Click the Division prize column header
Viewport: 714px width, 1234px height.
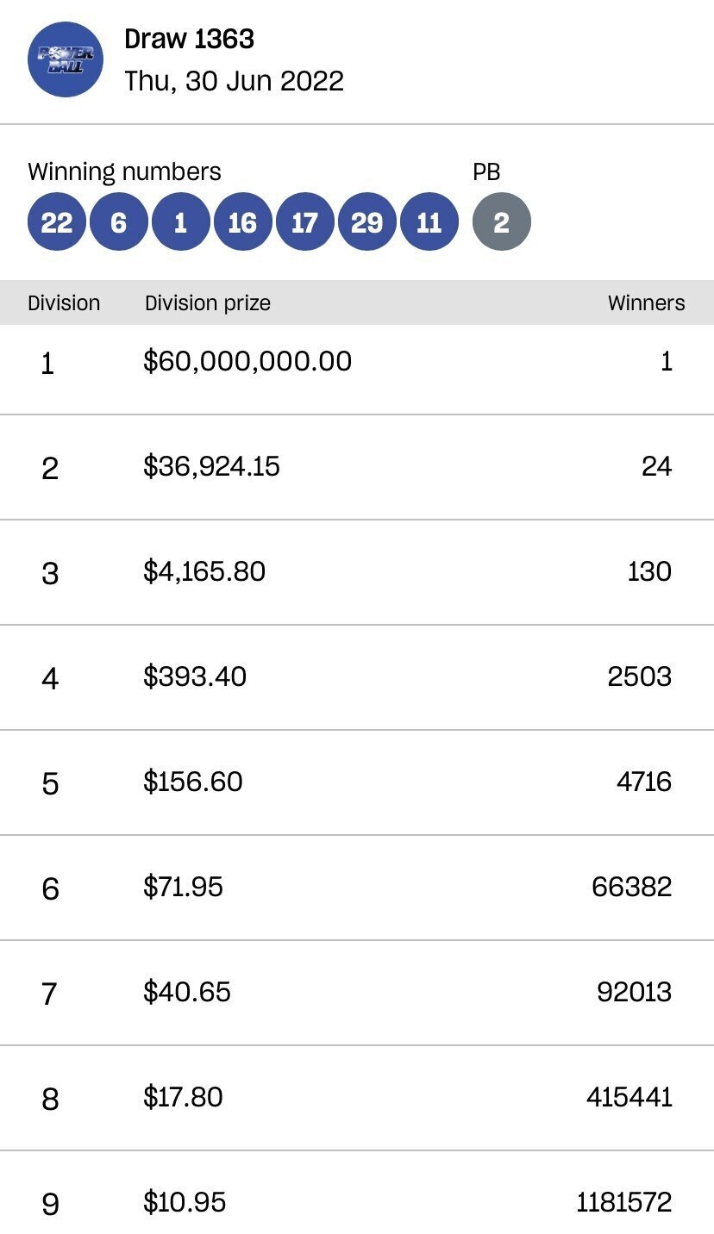(x=207, y=303)
